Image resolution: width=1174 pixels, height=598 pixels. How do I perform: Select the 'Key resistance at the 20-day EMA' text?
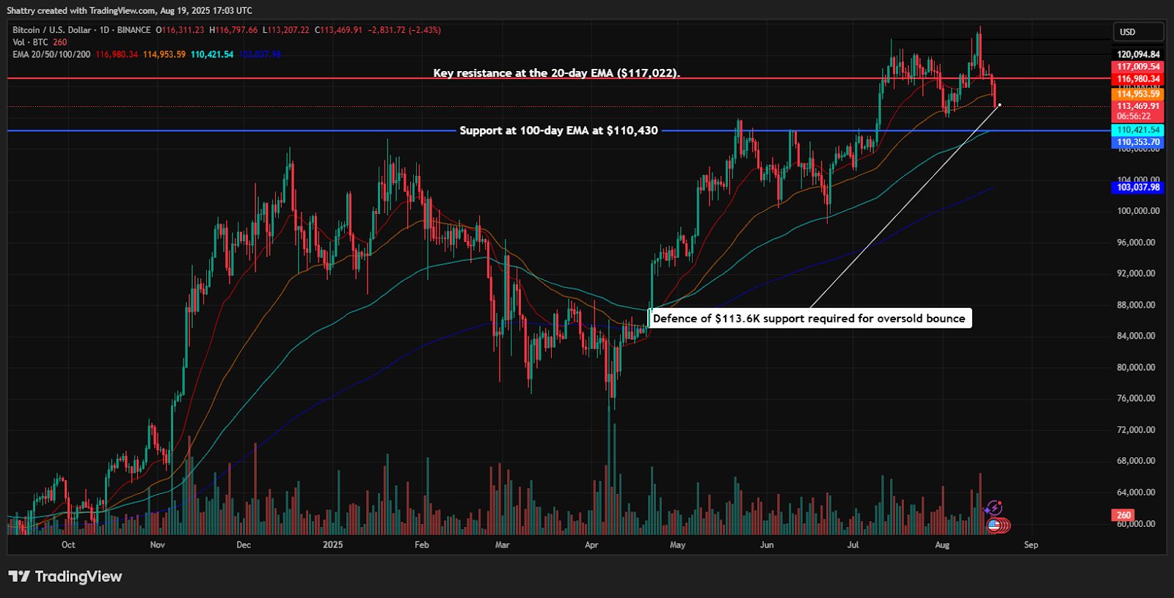click(556, 73)
